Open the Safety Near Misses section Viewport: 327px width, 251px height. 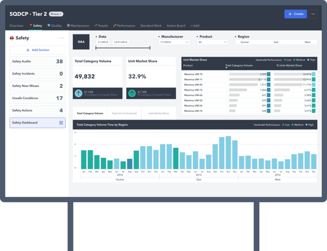point(38,86)
